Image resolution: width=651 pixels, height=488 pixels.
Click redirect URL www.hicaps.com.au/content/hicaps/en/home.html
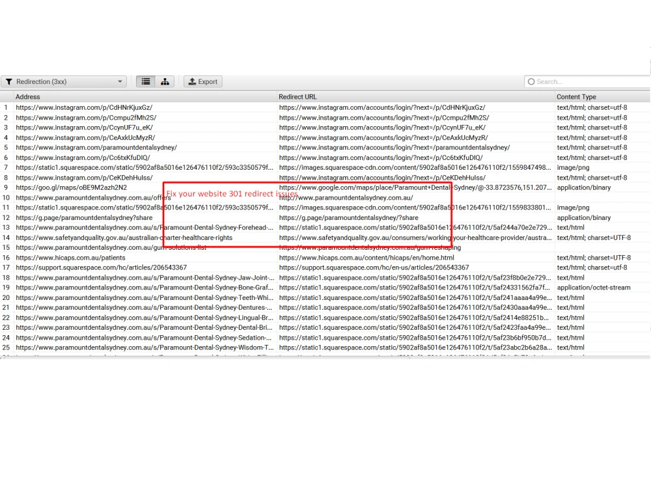tap(367, 258)
